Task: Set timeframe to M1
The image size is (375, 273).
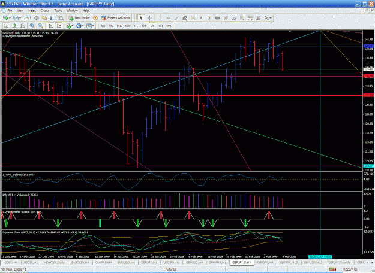Action: (x=103, y=26)
